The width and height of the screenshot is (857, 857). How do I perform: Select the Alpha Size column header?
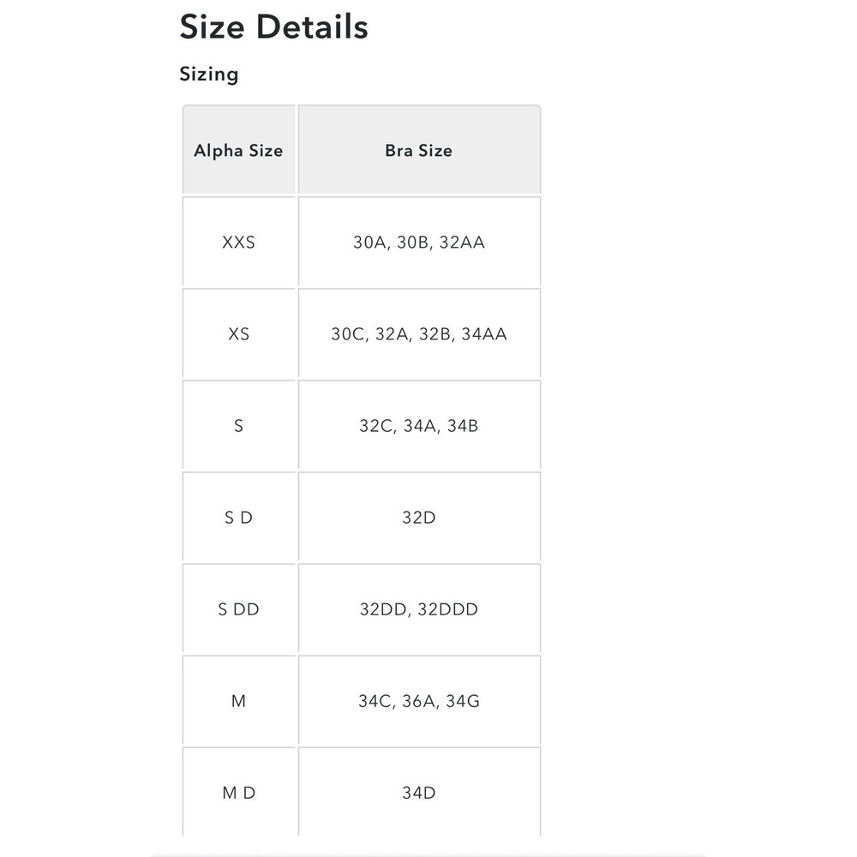click(x=239, y=150)
